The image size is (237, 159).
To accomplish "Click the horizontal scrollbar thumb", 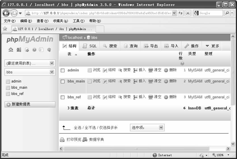I will click(136, 149).
